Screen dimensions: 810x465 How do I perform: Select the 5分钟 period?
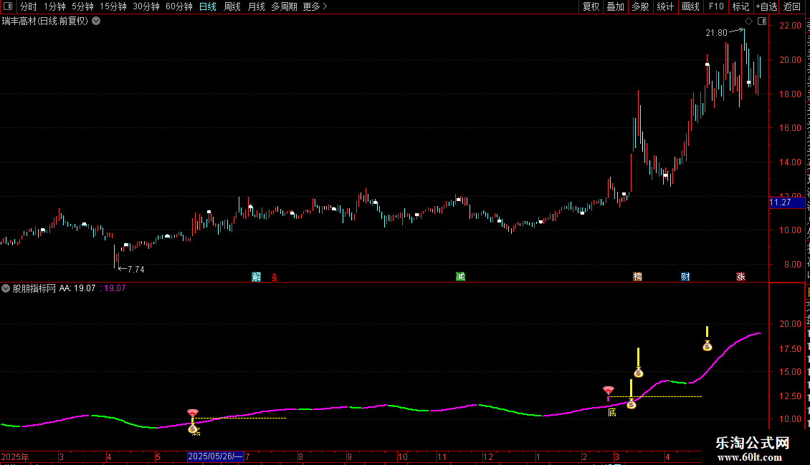82,6
